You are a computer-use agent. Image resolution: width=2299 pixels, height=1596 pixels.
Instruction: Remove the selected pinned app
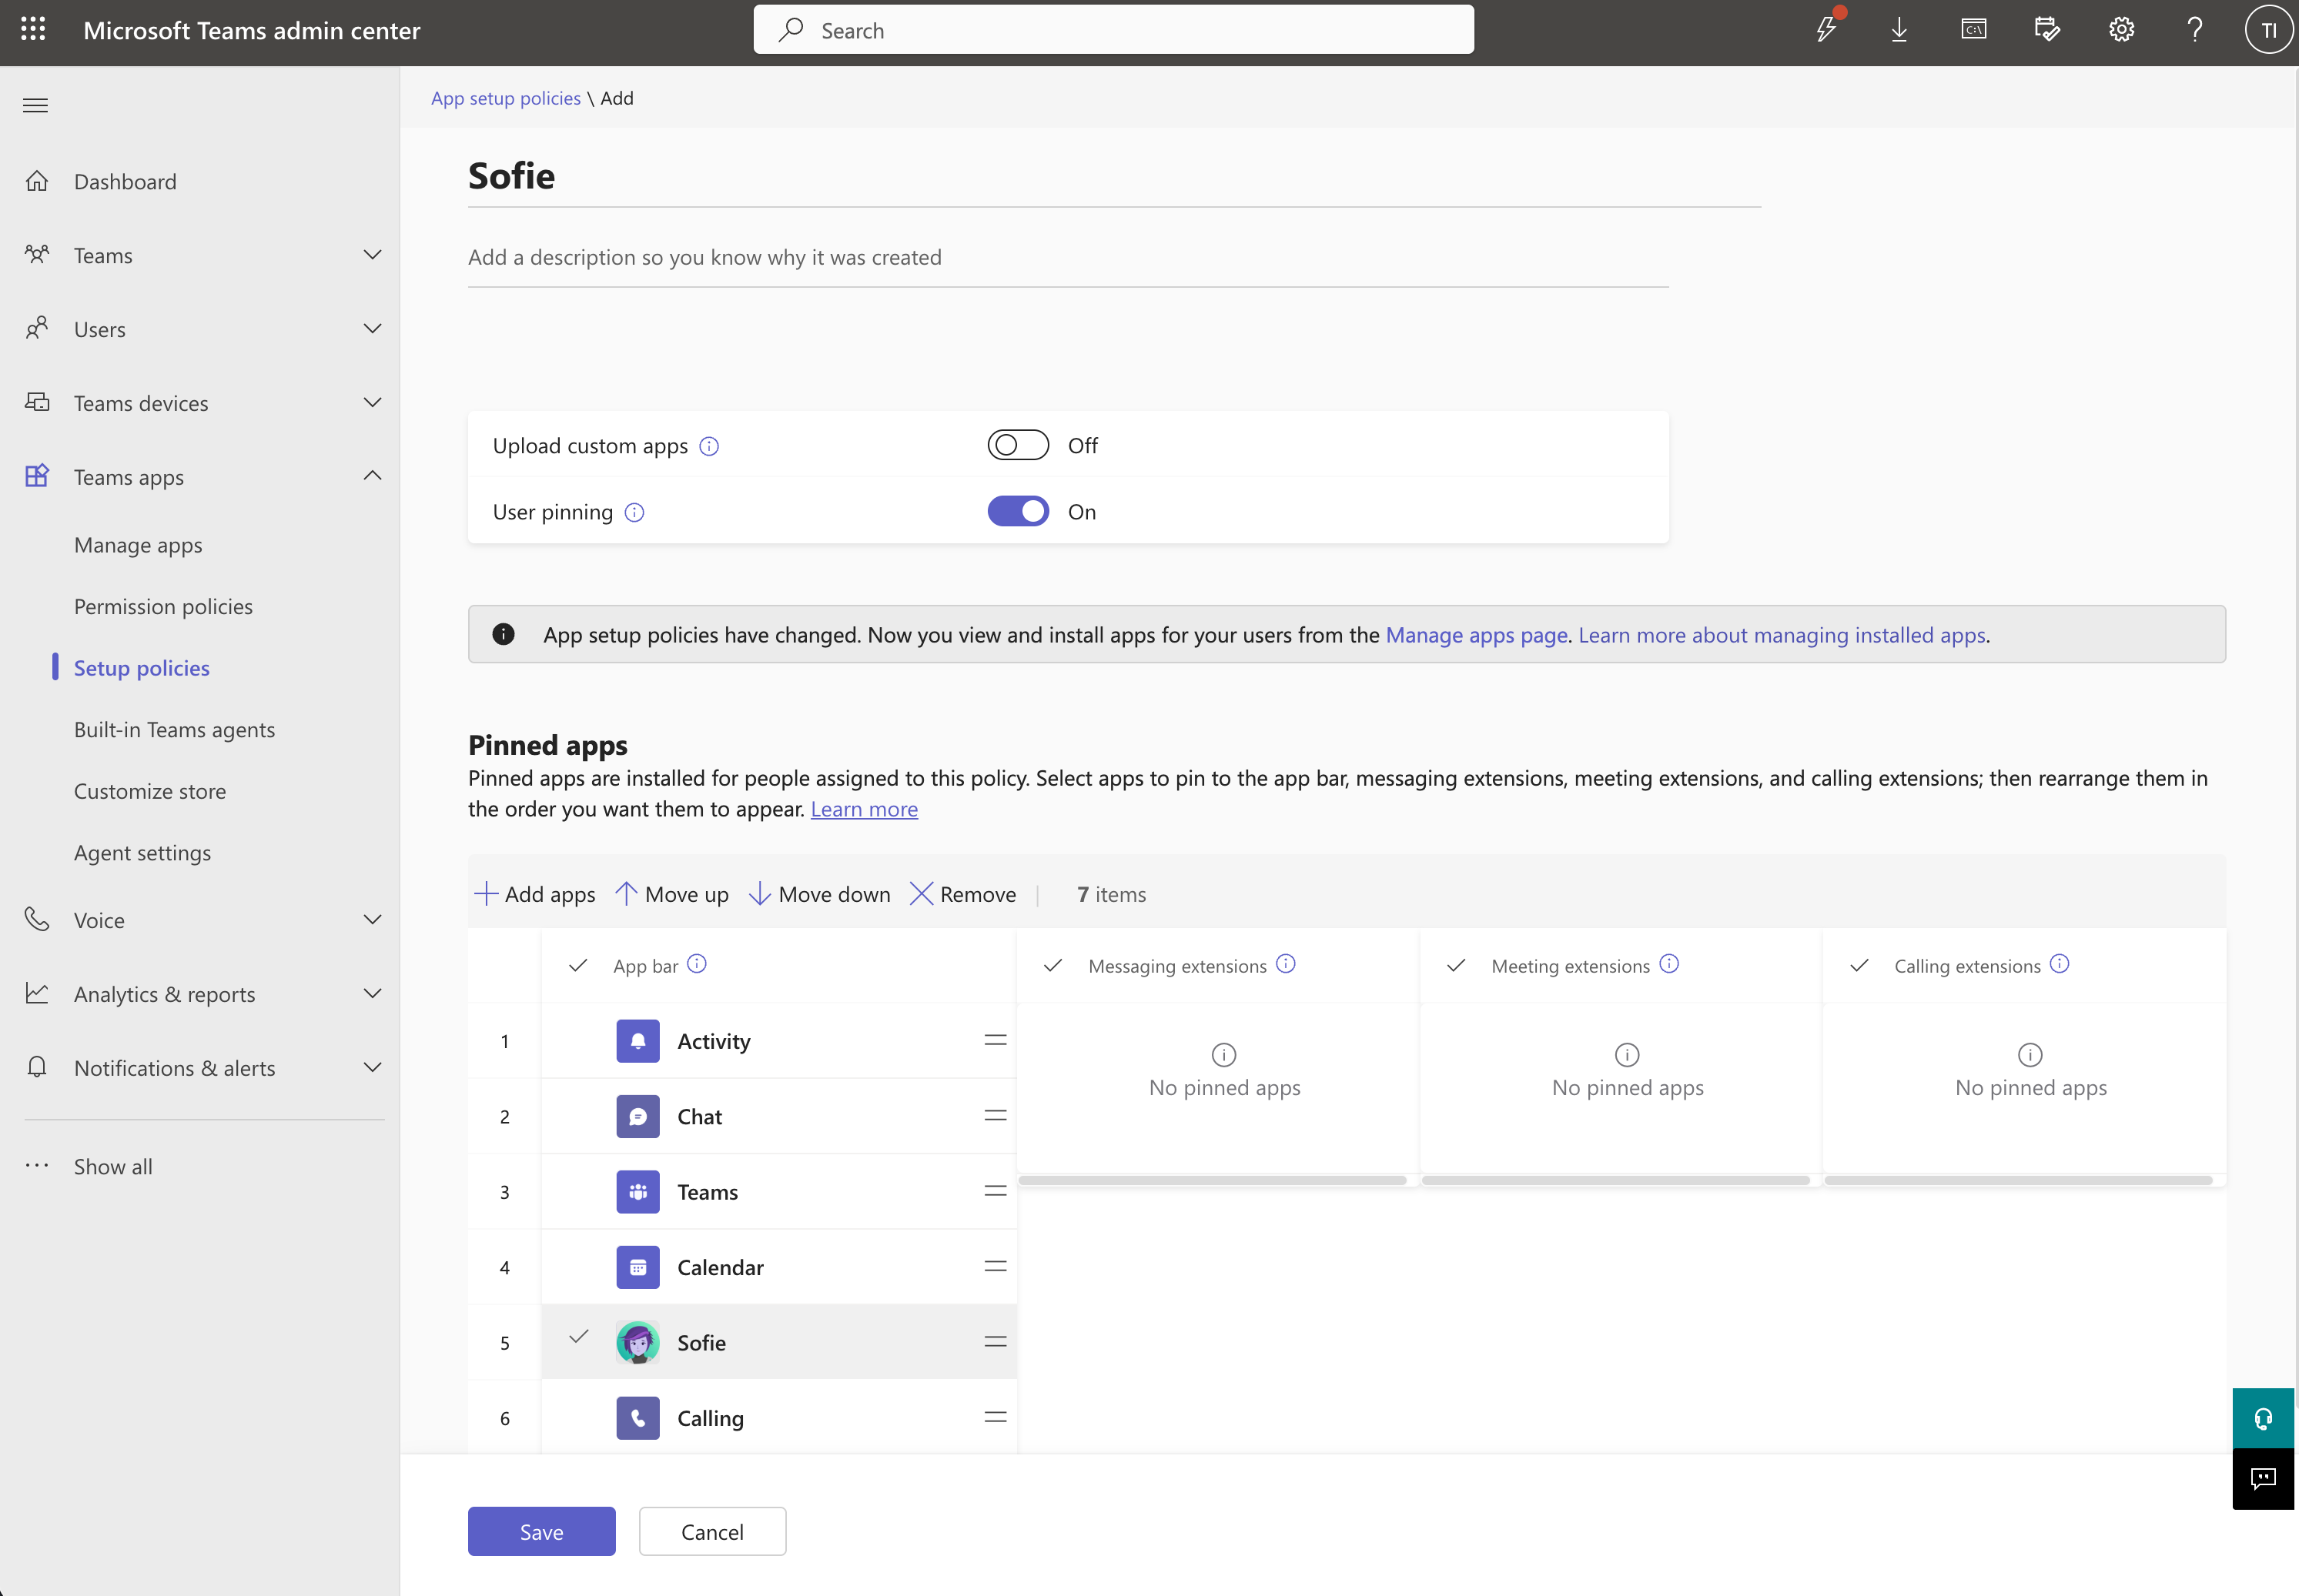click(963, 894)
